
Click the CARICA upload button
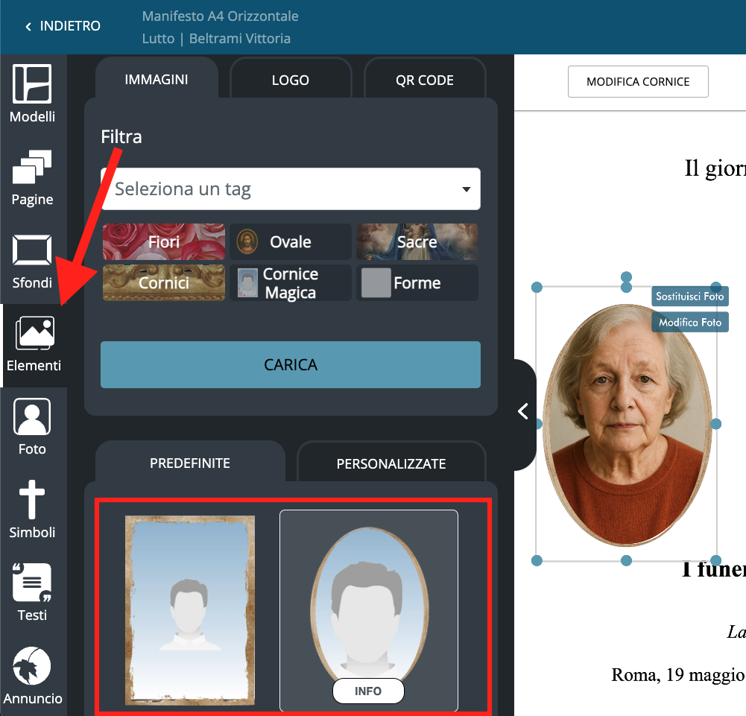(x=290, y=365)
